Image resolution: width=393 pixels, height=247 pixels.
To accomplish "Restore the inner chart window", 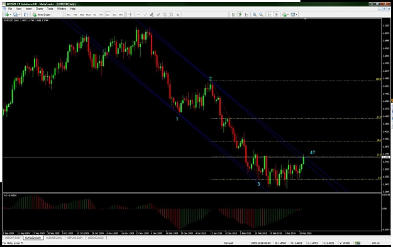I will click(x=384, y=9).
